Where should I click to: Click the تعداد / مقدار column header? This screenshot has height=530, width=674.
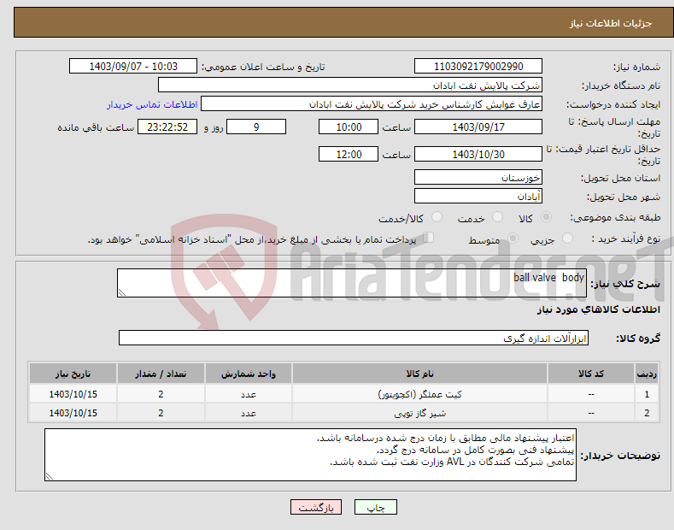point(161,374)
